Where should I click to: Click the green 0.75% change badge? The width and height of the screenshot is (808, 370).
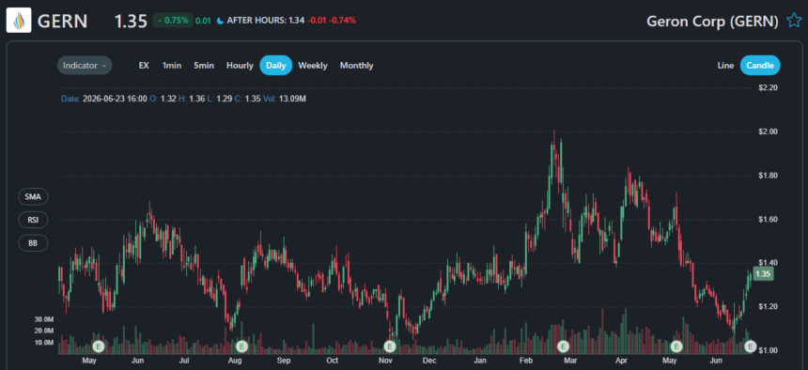173,21
